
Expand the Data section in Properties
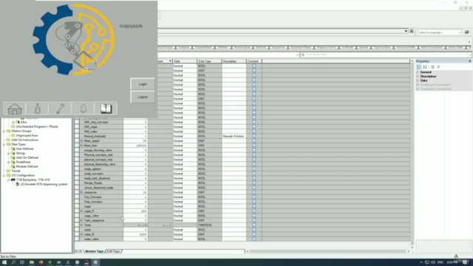[x=418, y=81]
